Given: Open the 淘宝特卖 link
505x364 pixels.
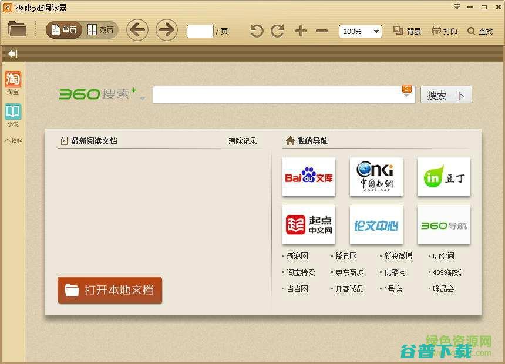Looking at the screenshot, I should [301, 272].
